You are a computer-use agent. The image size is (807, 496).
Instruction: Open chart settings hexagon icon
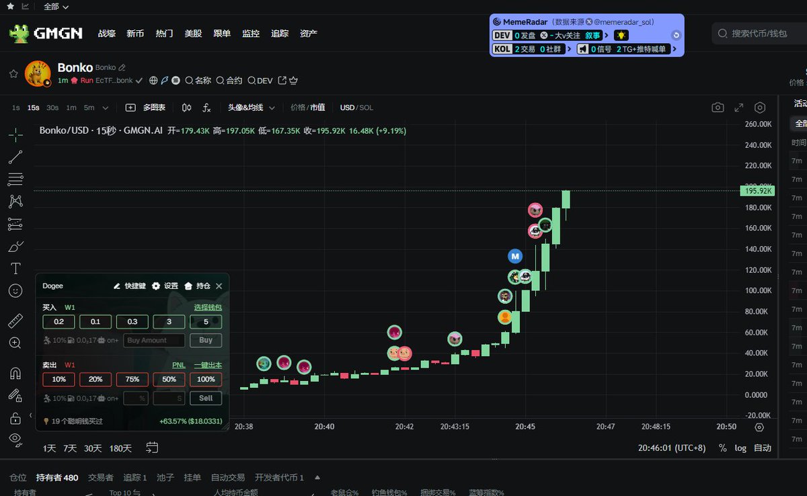(x=760, y=108)
